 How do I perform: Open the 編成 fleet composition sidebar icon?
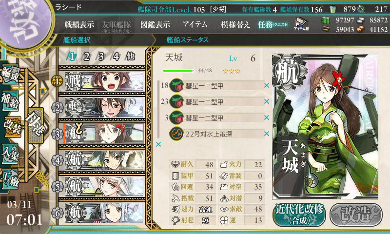point(10,75)
